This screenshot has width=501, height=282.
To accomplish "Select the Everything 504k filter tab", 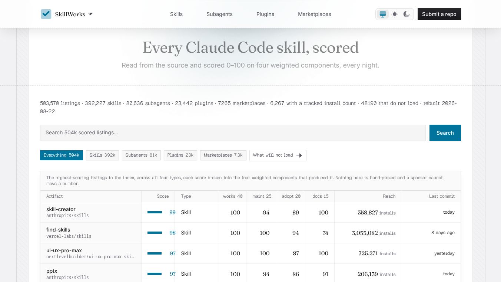I will coord(62,155).
